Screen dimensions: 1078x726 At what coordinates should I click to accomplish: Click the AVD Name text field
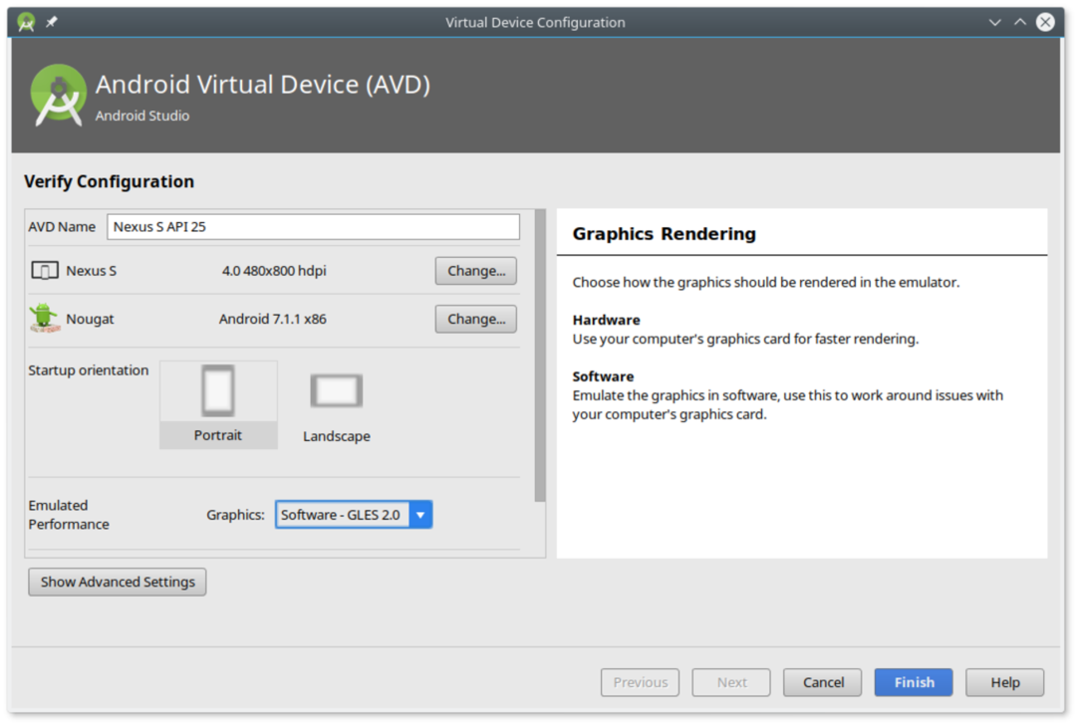pos(313,226)
